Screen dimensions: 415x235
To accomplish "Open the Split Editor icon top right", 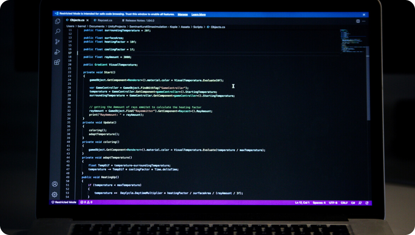I will click(358, 20).
